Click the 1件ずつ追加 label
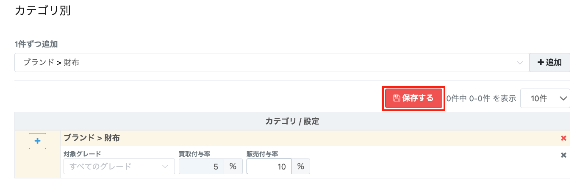Screen dimensions: 577x189 point(36,44)
